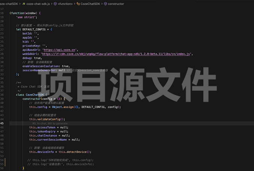This screenshot has width=254, height=171.
Task: Follow the lf-cdn.coze.cn webSdkUrl link
Action: tap(116, 54)
